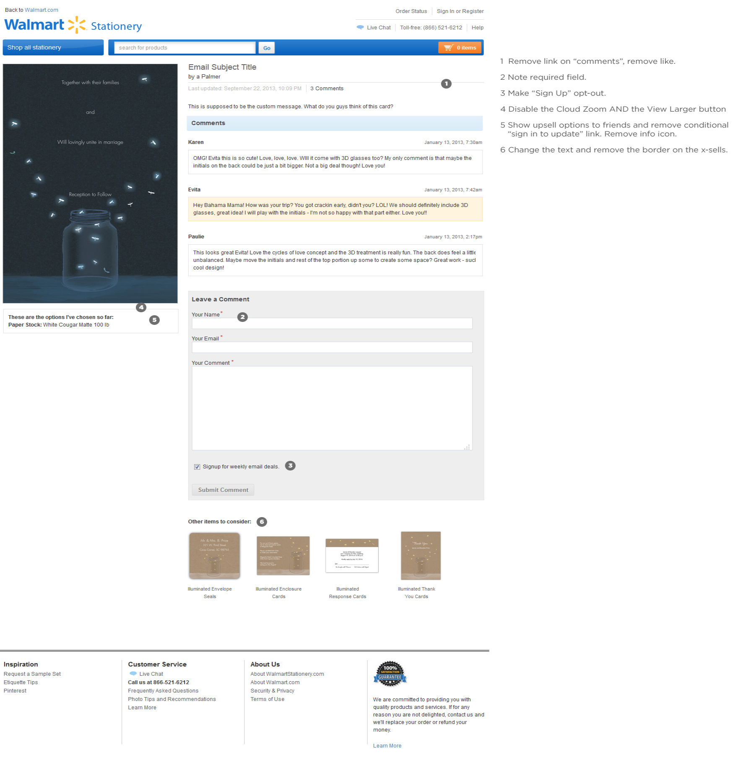
Task: Return via Back to Walmart.com link
Action: click(41, 9)
